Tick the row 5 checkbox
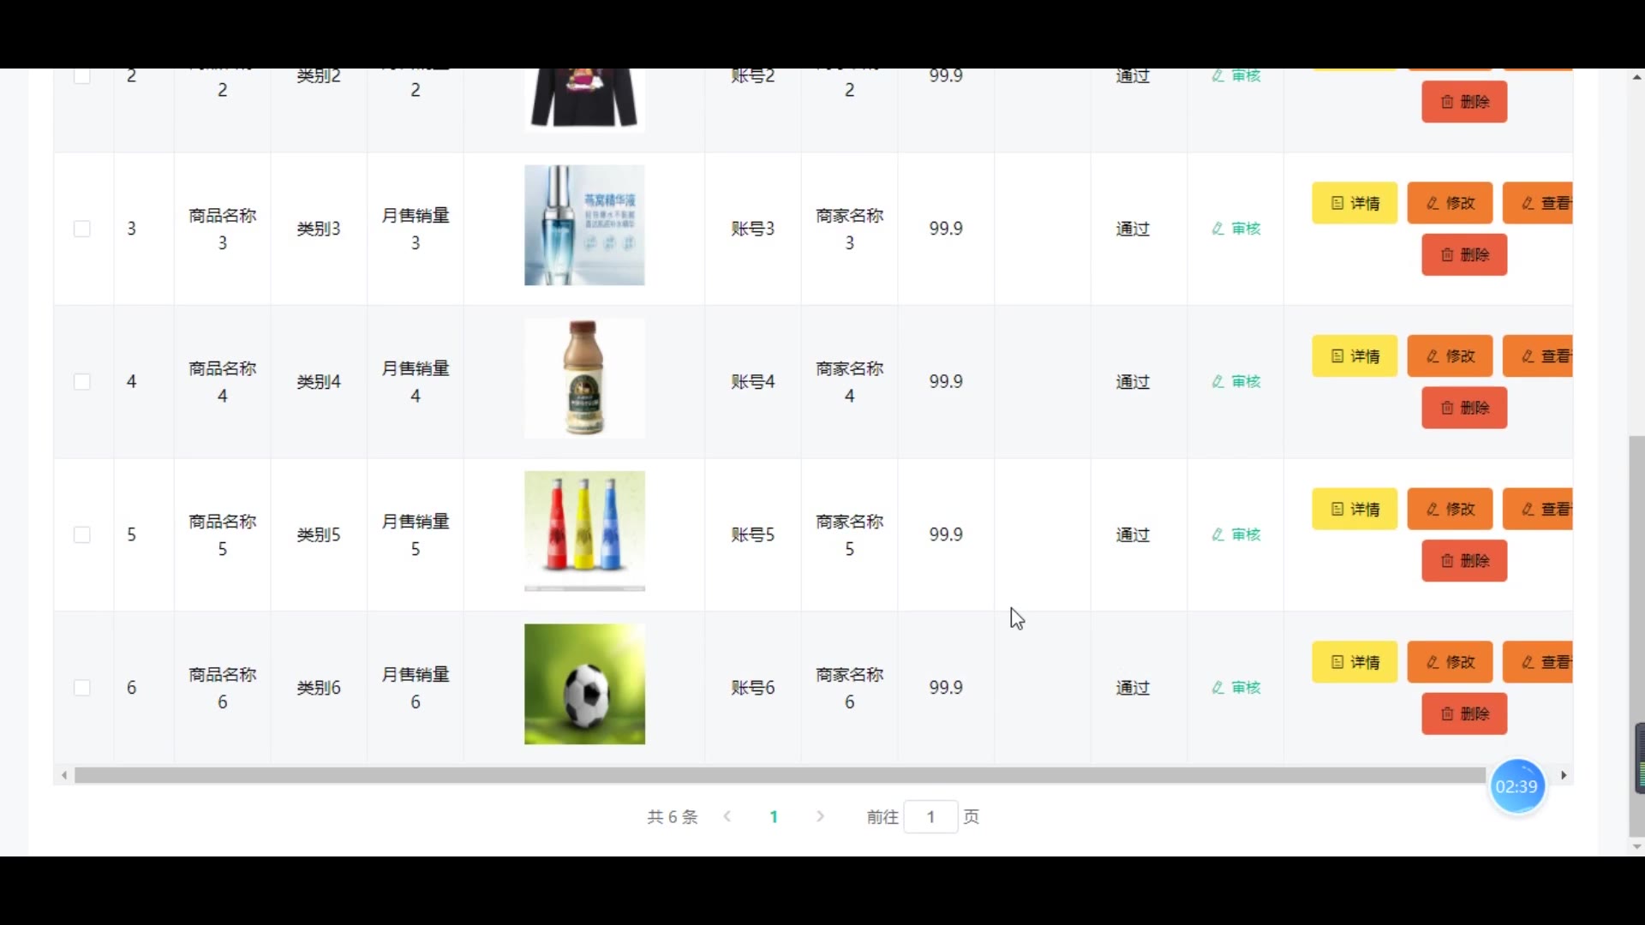The image size is (1645, 925). click(x=82, y=534)
